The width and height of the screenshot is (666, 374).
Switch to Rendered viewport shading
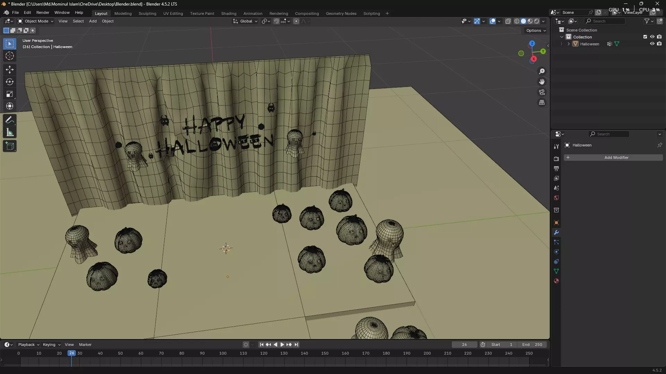tap(537, 21)
